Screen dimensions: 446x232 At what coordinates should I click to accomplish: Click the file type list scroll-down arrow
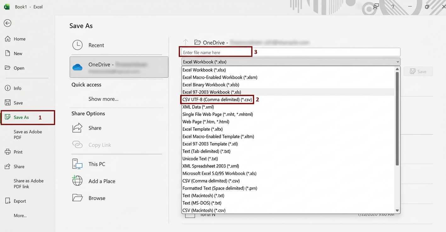tap(397, 211)
